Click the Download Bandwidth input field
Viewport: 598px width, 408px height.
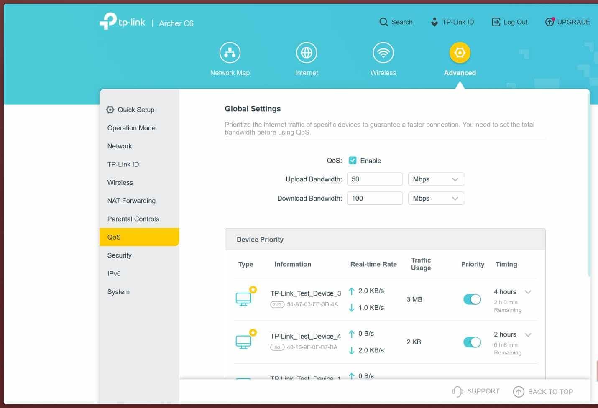tap(375, 199)
